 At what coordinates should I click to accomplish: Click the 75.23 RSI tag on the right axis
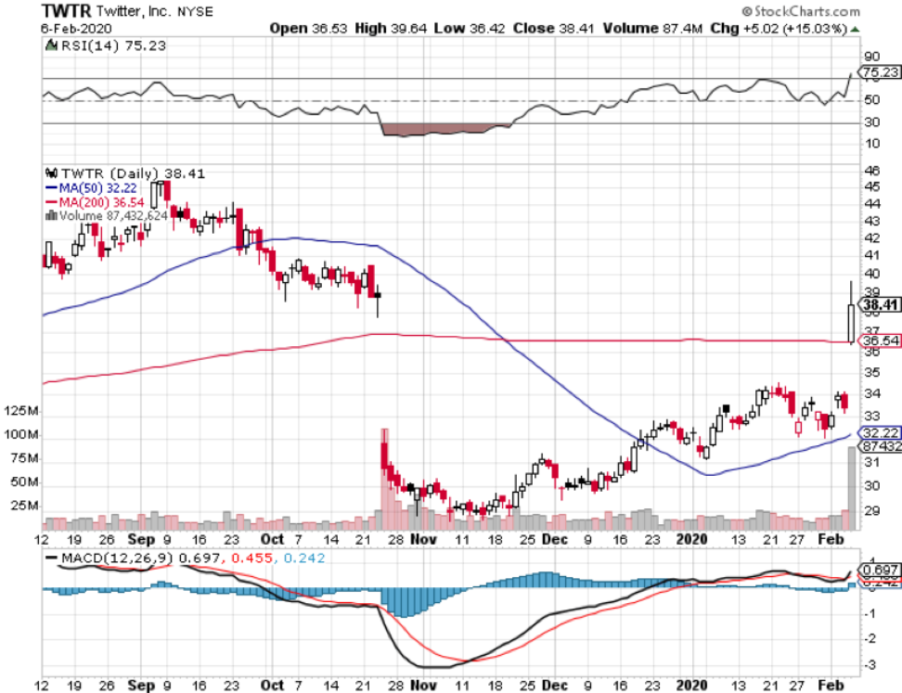tap(880, 72)
